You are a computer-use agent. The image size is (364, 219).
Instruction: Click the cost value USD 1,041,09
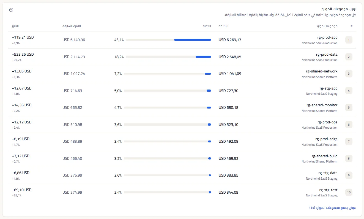230,74
